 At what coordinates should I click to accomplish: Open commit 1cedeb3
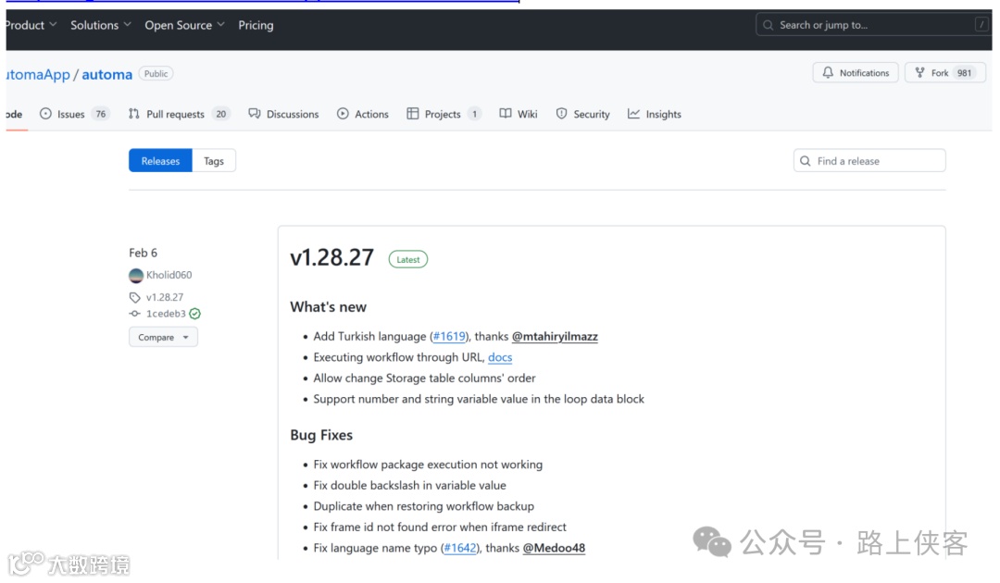tap(166, 314)
